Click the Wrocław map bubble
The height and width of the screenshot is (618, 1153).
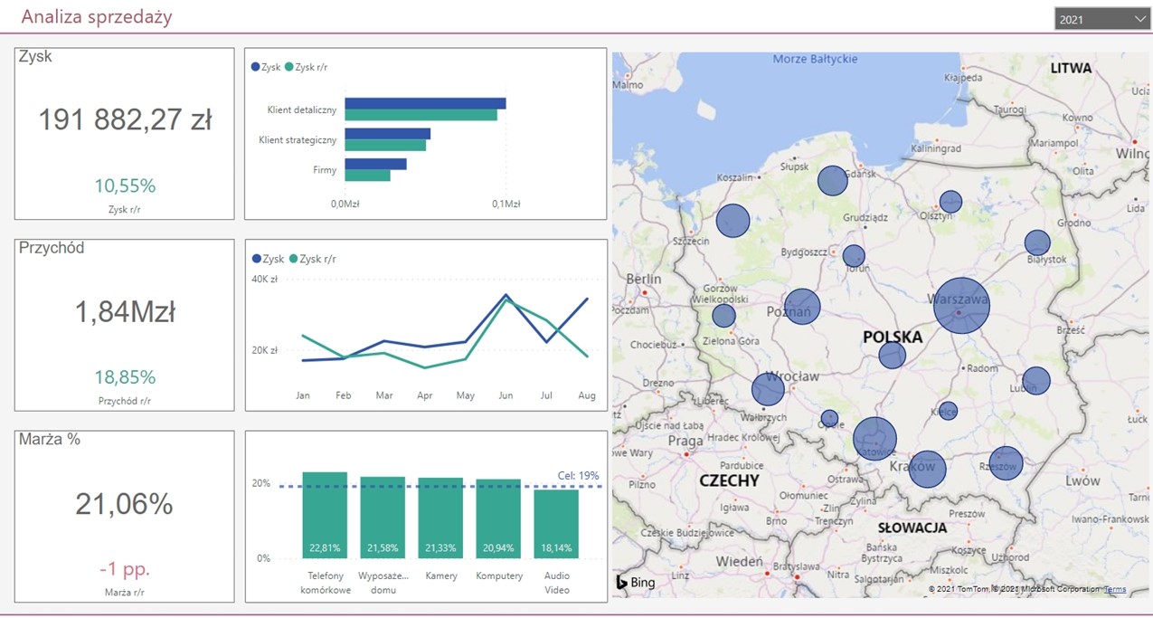coord(768,389)
